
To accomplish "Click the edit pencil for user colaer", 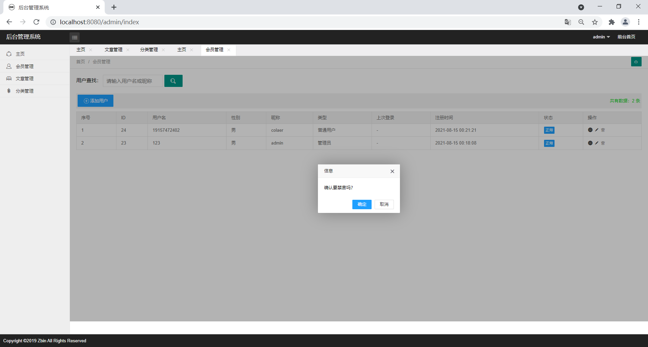I will (x=597, y=130).
